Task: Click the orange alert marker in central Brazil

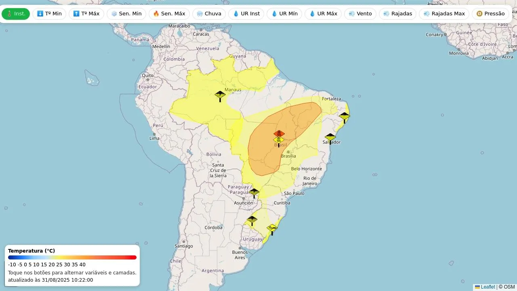Action: click(279, 133)
